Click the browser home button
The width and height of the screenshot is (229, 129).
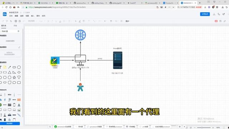click(10, 7)
